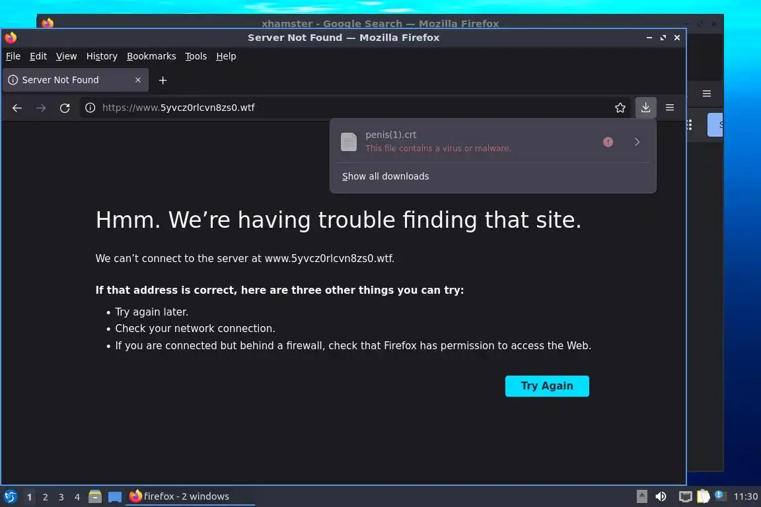Click the blue desktop icon in the taskbar
761x507 pixels.
(114, 497)
